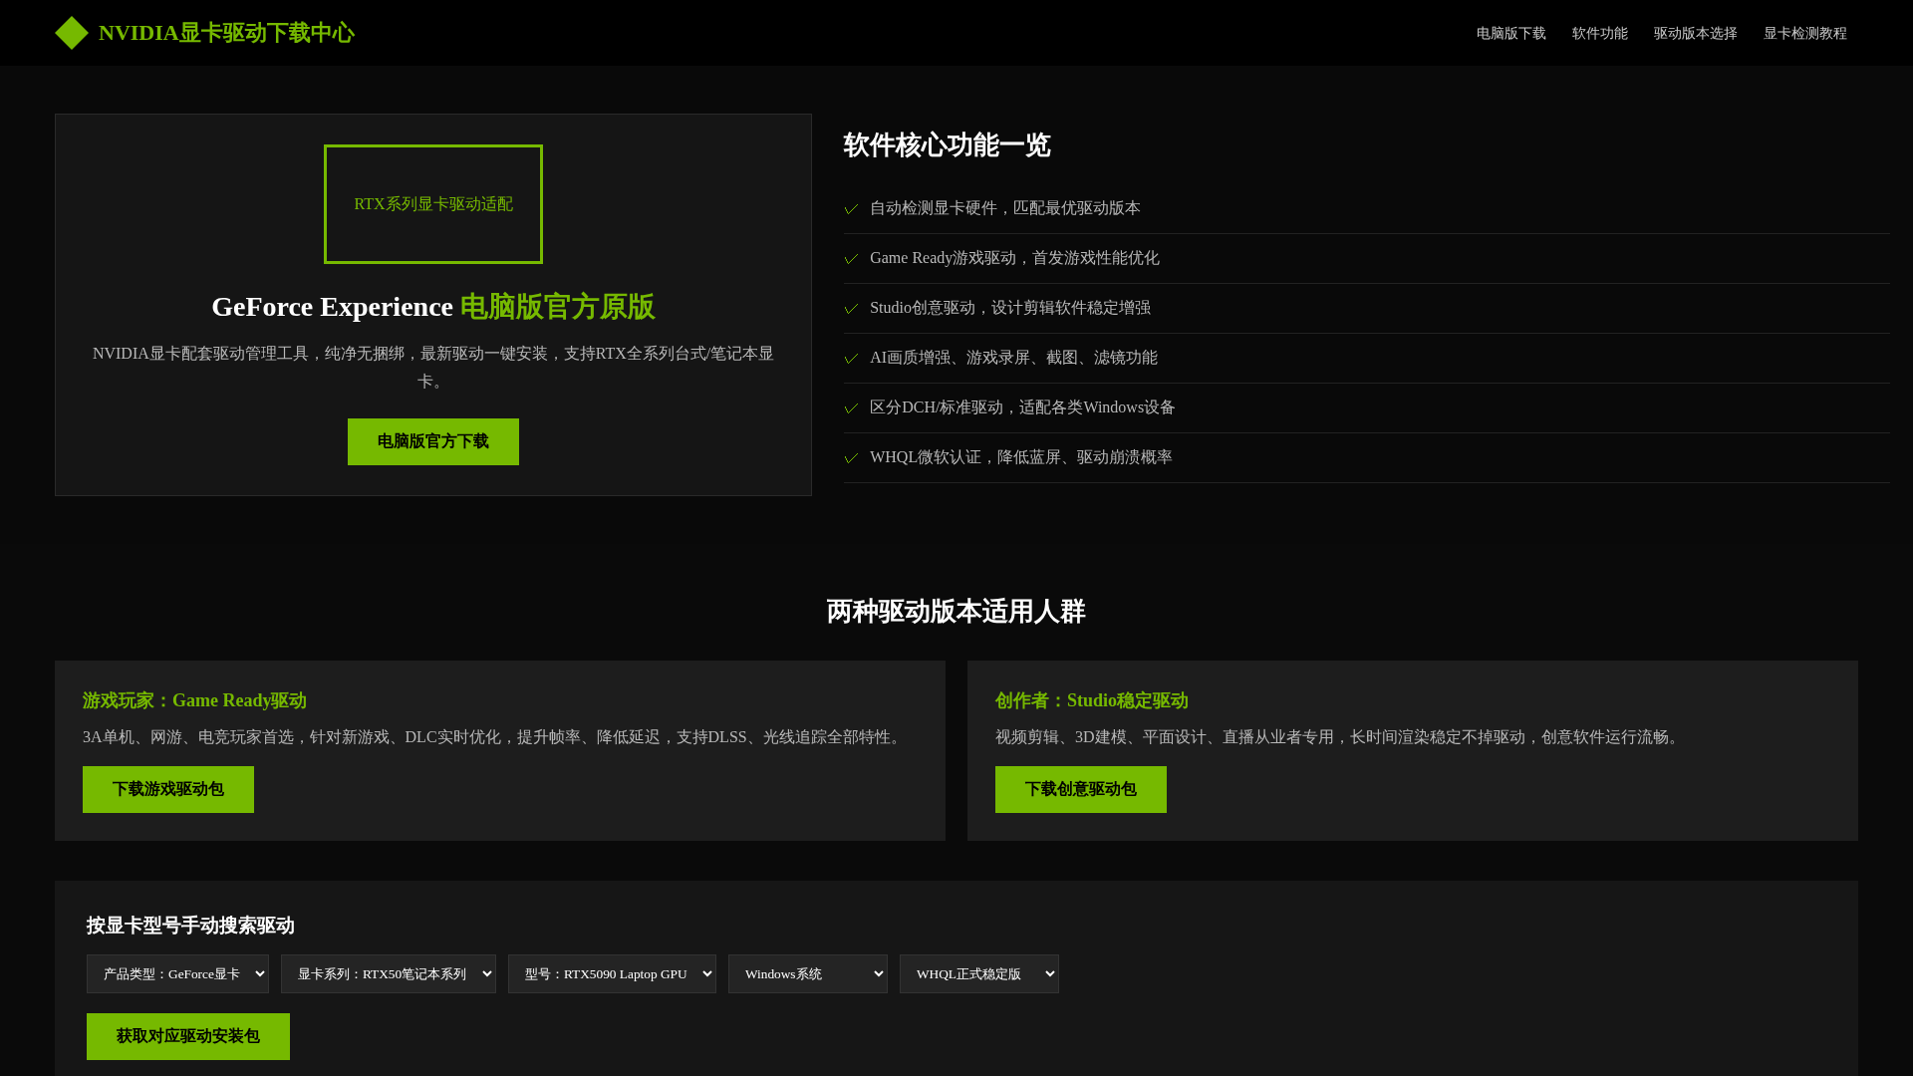Open the 显卡系列 RTX50笔记本系列 dropdown

point(389,973)
